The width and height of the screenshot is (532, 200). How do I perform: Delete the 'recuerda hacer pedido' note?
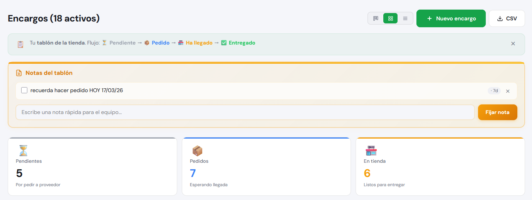507,91
